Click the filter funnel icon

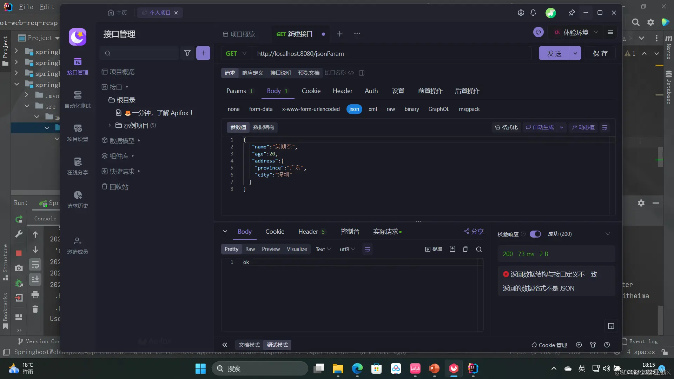(x=187, y=53)
